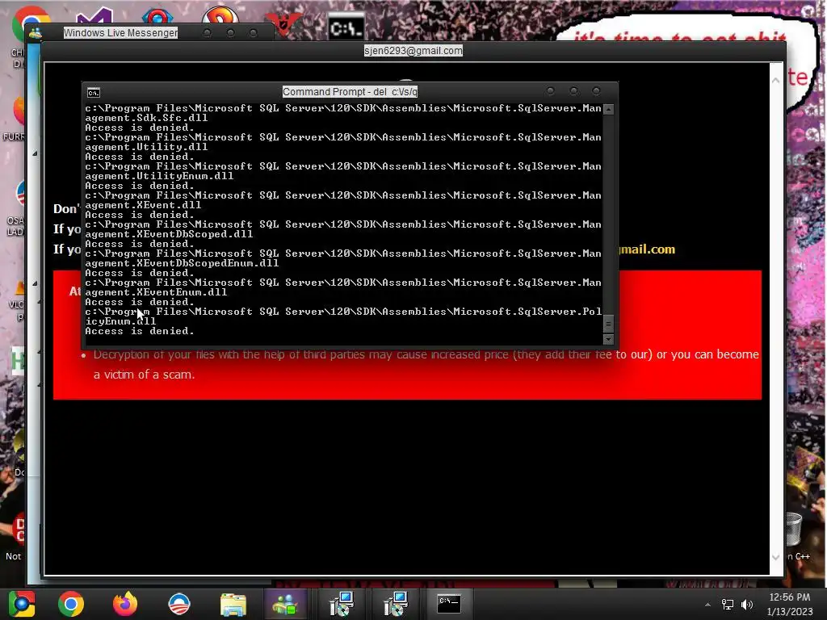Screen dimensions: 827x620
Task: Open the cmd shortcut on the desktop
Action: point(346,28)
